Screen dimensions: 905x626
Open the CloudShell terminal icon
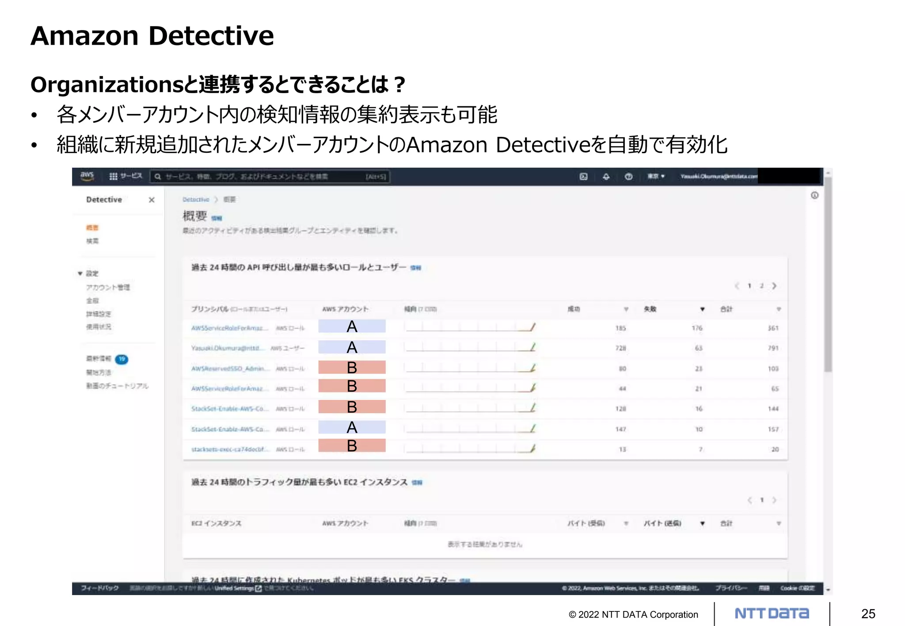583,177
